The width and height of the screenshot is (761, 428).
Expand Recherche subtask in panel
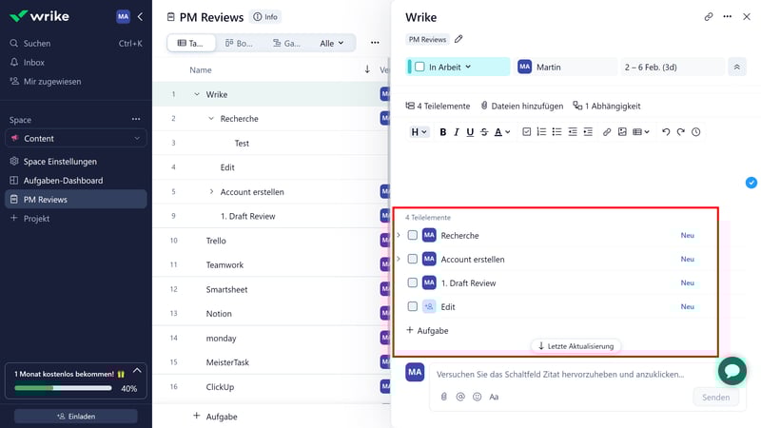tap(399, 235)
